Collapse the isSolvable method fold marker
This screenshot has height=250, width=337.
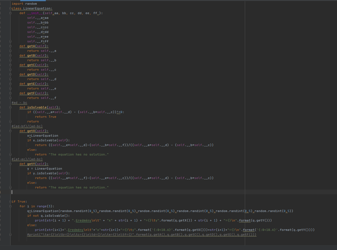(10, 107)
